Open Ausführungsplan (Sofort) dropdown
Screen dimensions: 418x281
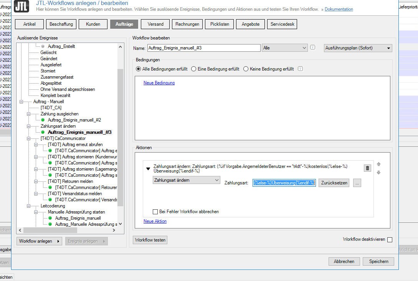[x=358, y=48]
